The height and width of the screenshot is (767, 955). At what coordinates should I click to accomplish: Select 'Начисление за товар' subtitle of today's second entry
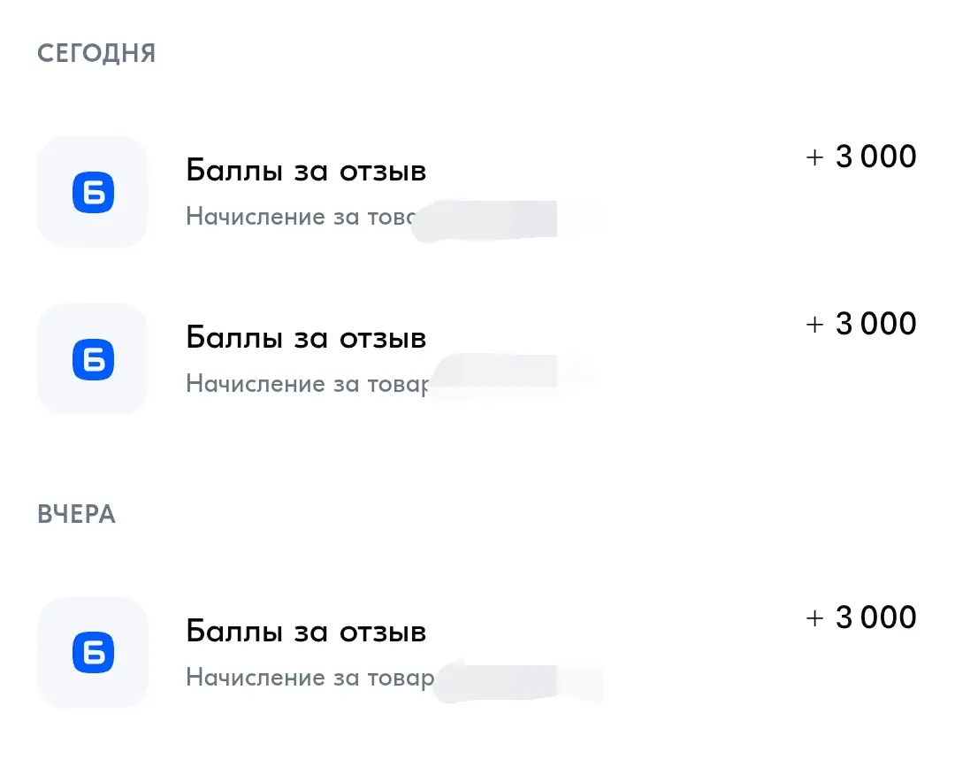click(x=308, y=384)
